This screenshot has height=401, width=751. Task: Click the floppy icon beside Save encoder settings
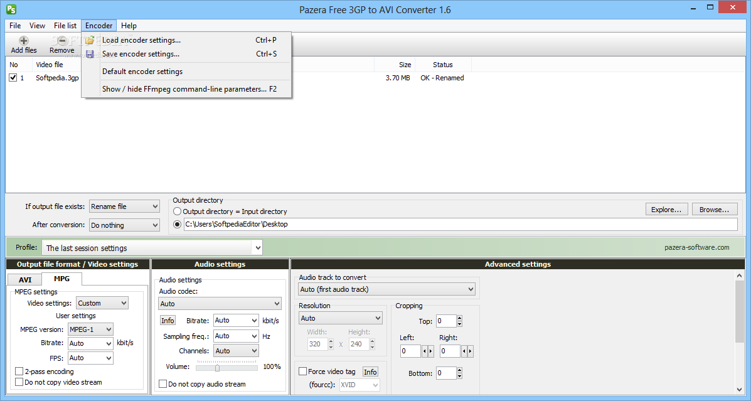click(x=90, y=54)
